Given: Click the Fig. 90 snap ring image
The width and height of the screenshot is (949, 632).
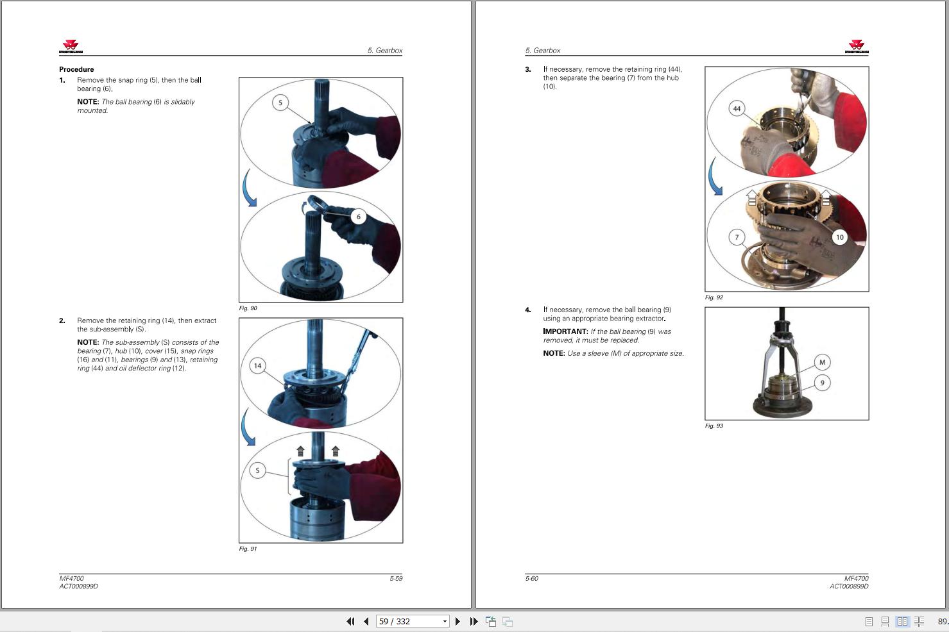Looking at the screenshot, I should click(321, 189).
